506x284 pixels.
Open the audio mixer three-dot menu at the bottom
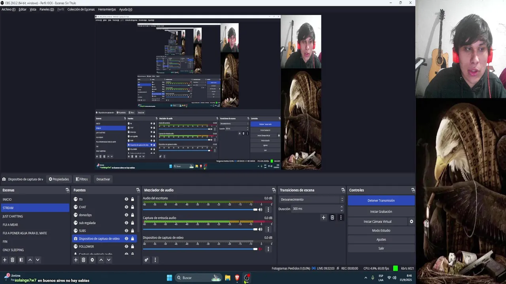click(x=155, y=260)
